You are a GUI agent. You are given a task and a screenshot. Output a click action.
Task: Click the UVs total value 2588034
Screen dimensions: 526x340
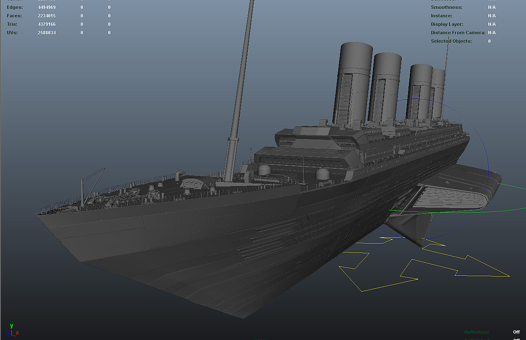click(x=47, y=33)
